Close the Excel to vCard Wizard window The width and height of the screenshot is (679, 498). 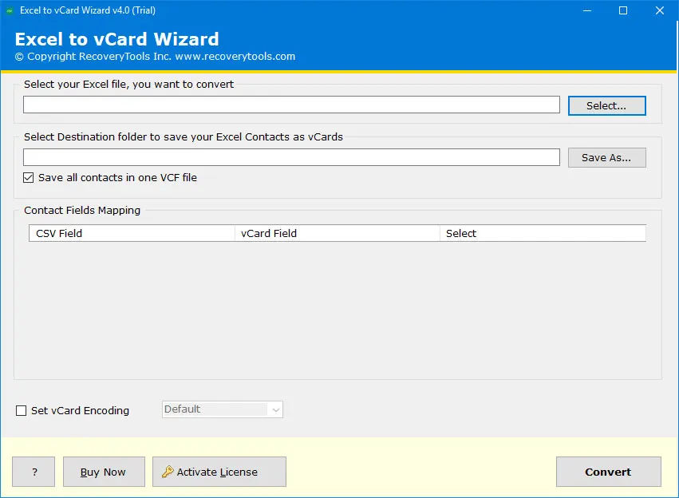pyautogui.click(x=660, y=10)
